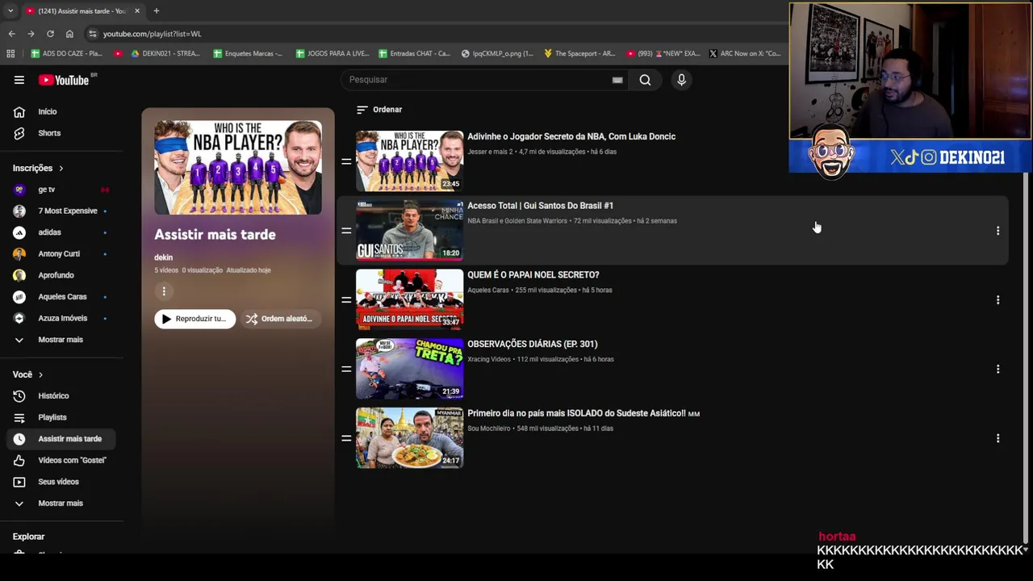Click the Explorar heading in the sidebar
1033x581 pixels.
coord(28,537)
